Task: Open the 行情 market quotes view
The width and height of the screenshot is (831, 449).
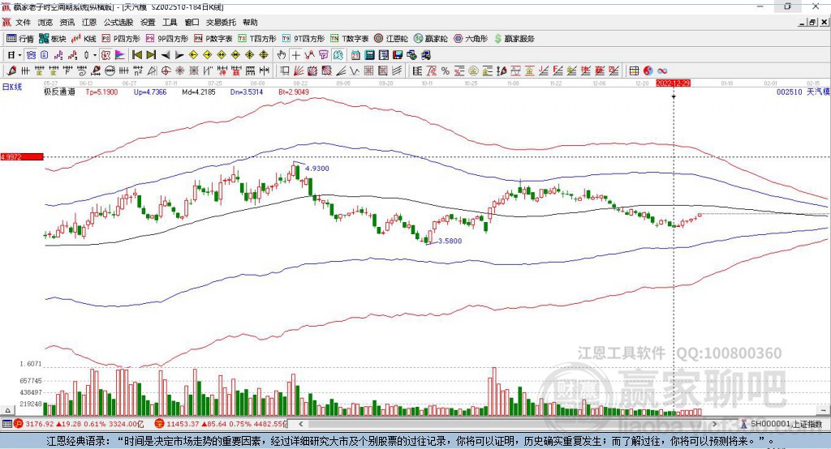Action: point(20,38)
